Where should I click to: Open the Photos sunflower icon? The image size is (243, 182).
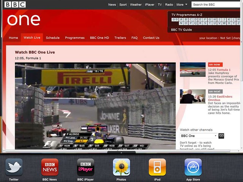coord(121,167)
